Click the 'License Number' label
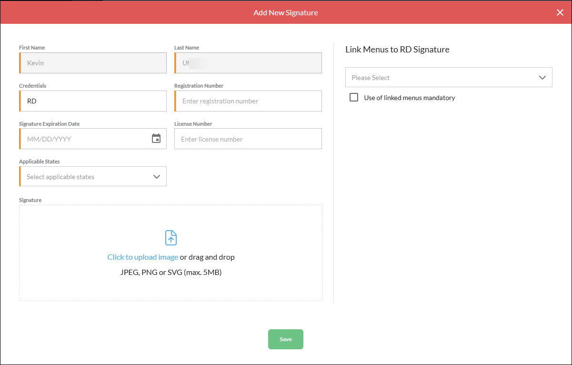Screen dimensions: 572x365 (x=193, y=123)
